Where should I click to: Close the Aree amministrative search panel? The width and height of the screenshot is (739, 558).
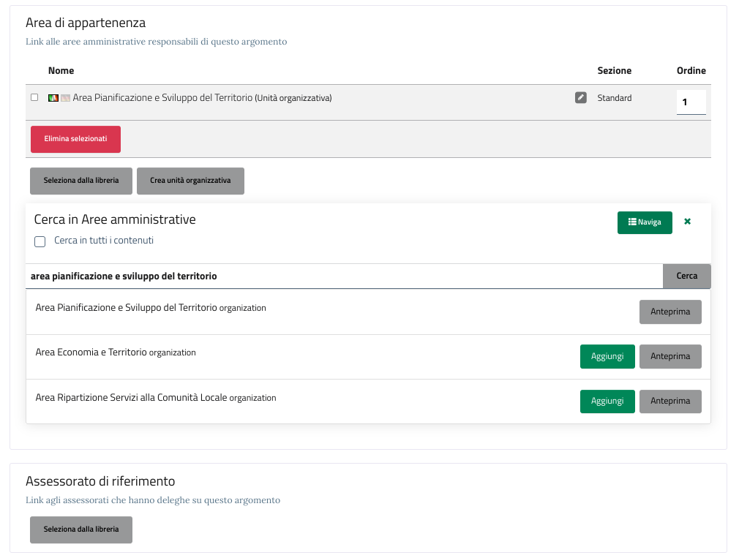point(687,222)
